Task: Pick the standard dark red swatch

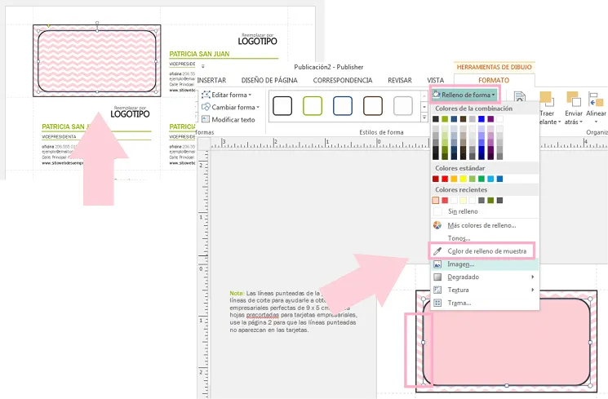Action: click(x=436, y=179)
